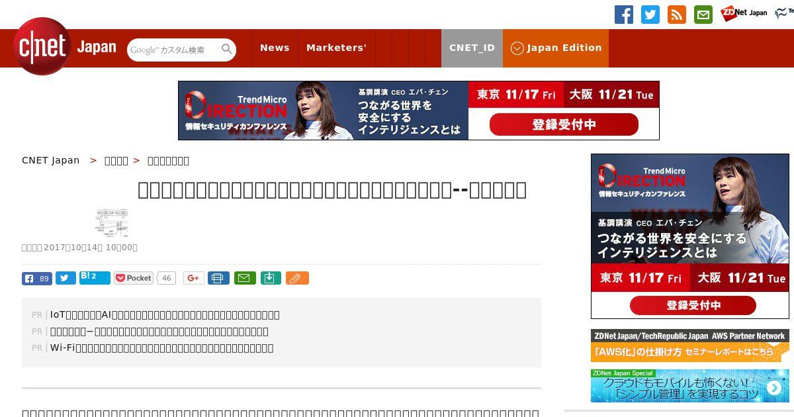
Task: Click the CNET Japan logo
Action: [65, 47]
